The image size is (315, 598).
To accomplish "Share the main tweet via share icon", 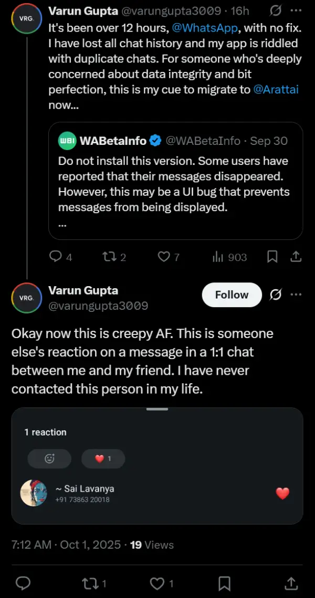I will tap(291, 583).
